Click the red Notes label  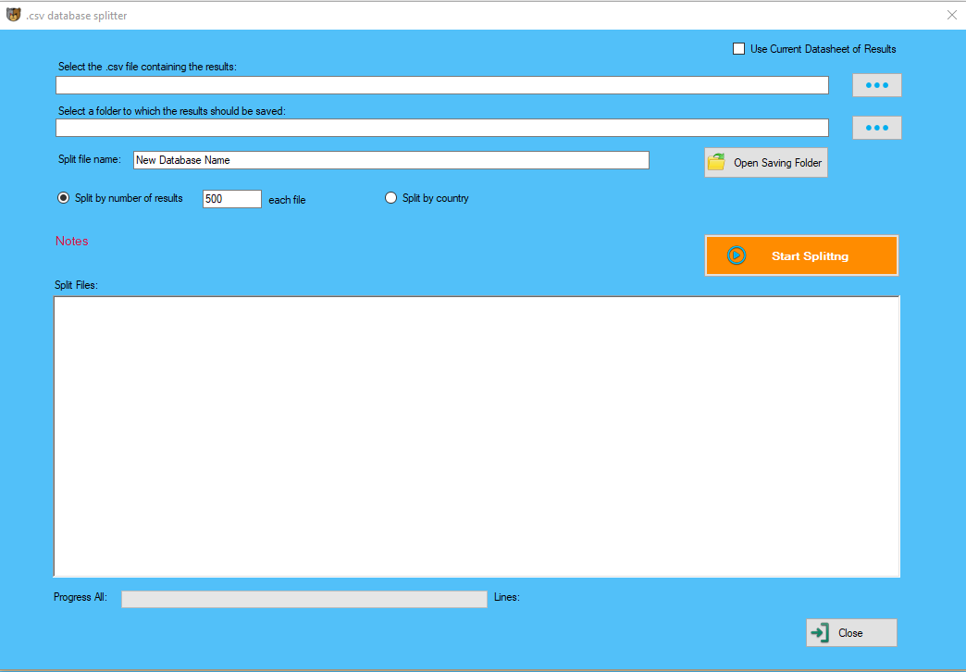tap(72, 242)
